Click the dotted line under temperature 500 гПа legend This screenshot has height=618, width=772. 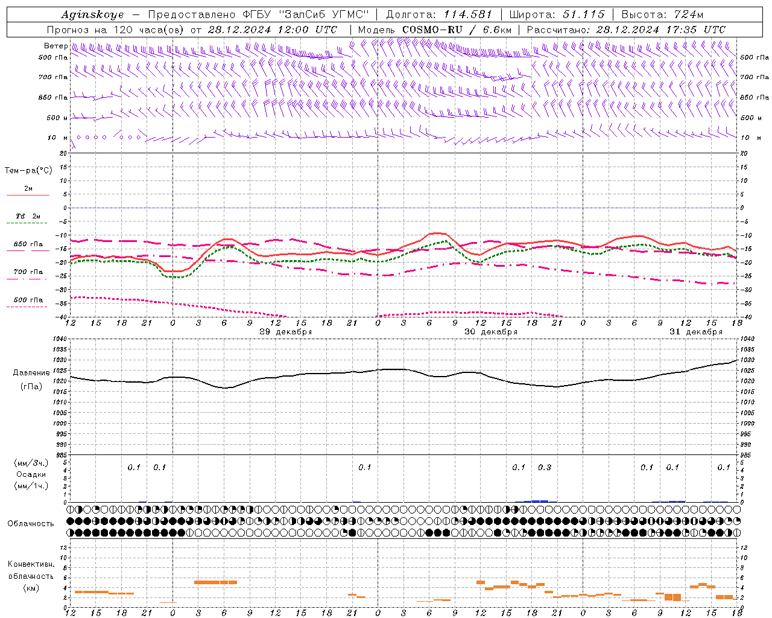tap(28, 307)
